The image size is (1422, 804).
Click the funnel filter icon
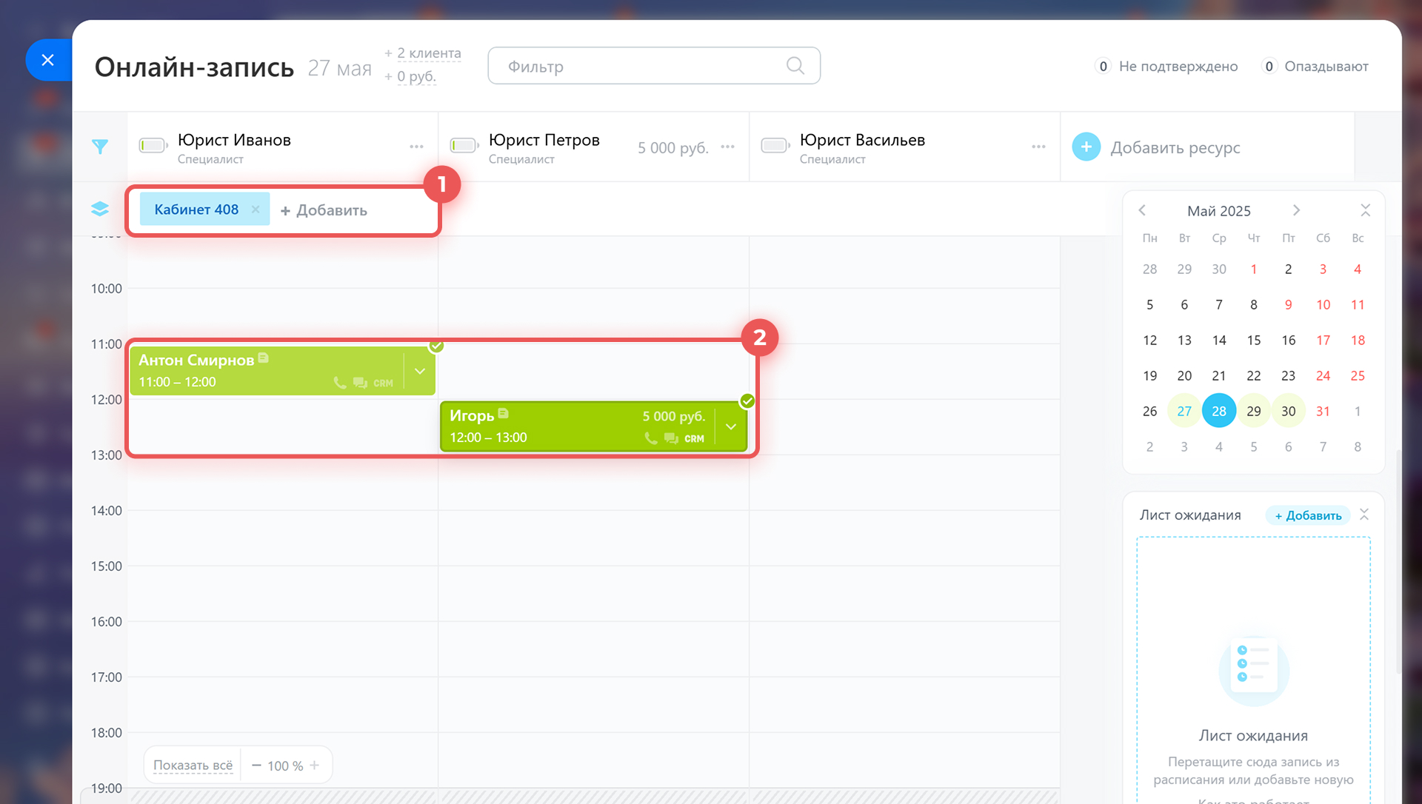click(100, 147)
